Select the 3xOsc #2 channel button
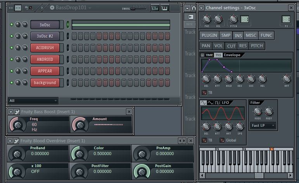 [x=45, y=36]
